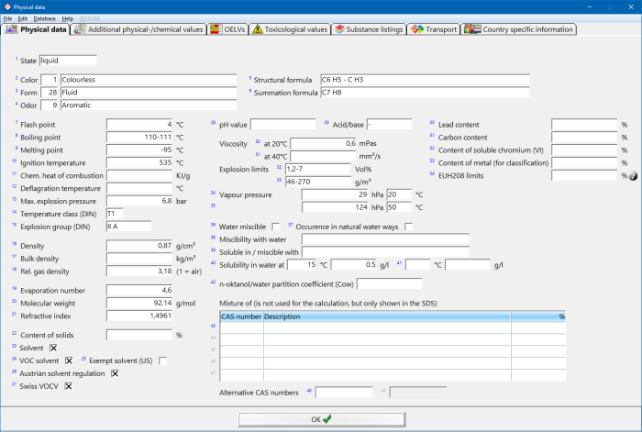Check Occurence in natural water ways
This screenshot has width=642, height=432.
point(409,227)
